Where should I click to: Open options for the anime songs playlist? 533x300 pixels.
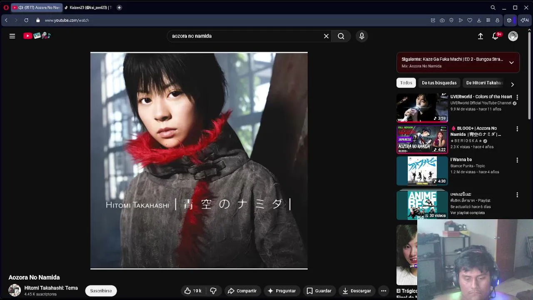click(517, 195)
